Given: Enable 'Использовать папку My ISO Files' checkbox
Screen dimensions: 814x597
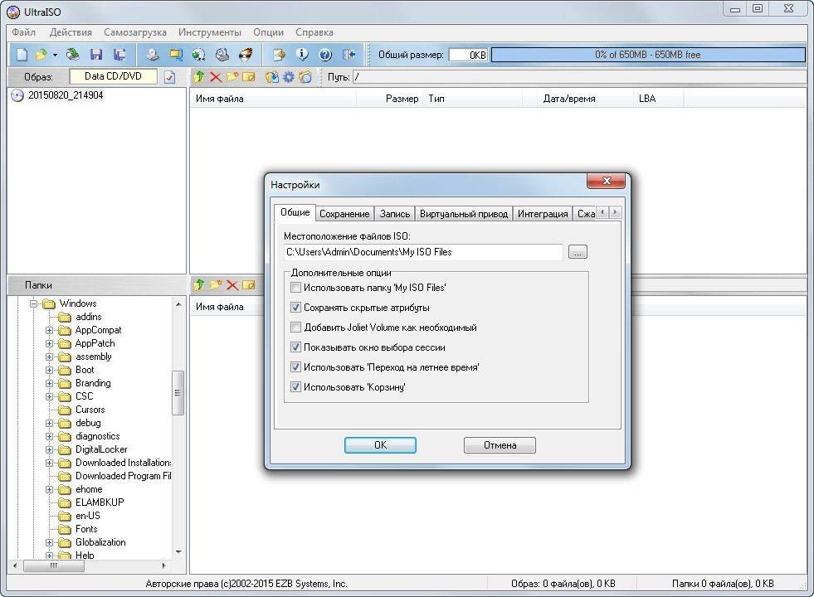Looking at the screenshot, I should (x=295, y=288).
